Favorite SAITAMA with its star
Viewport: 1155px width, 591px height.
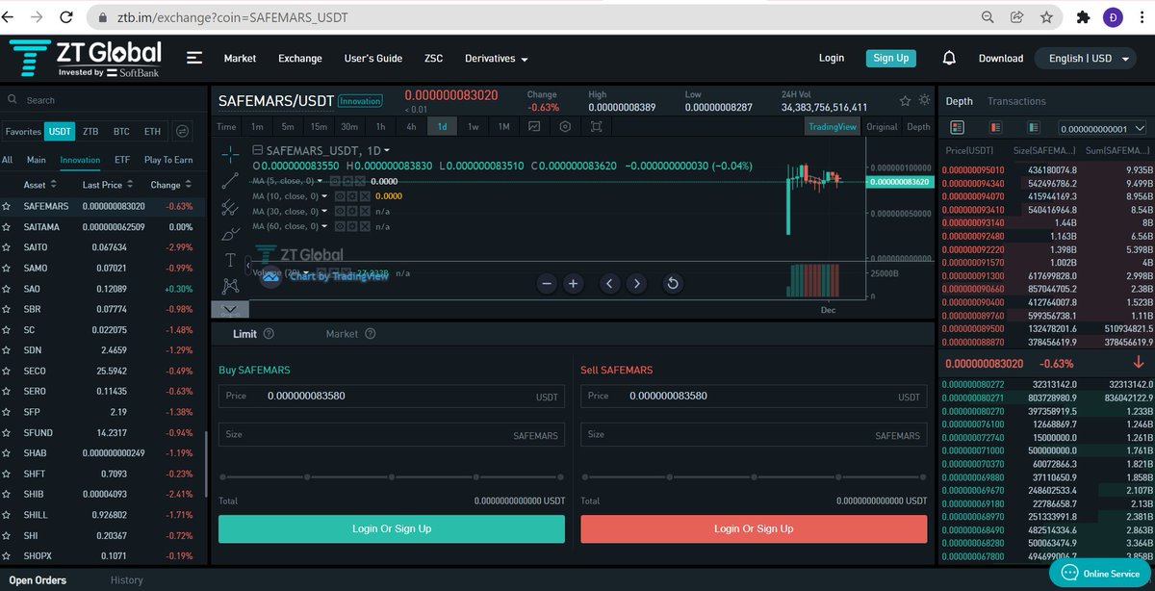point(7,227)
